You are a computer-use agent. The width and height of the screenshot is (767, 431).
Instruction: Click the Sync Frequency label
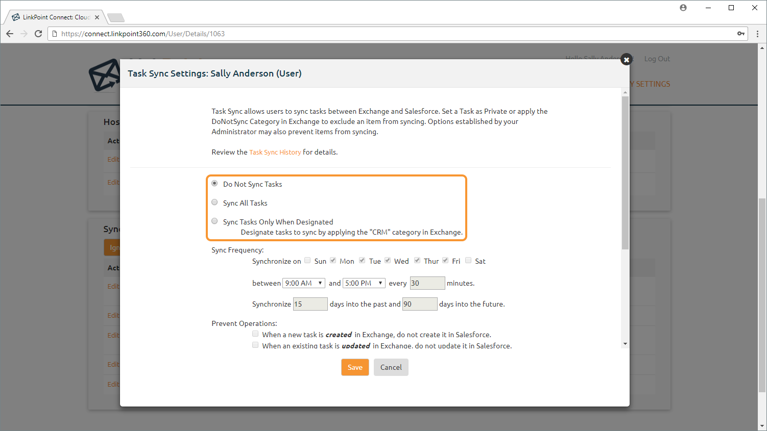coord(237,250)
